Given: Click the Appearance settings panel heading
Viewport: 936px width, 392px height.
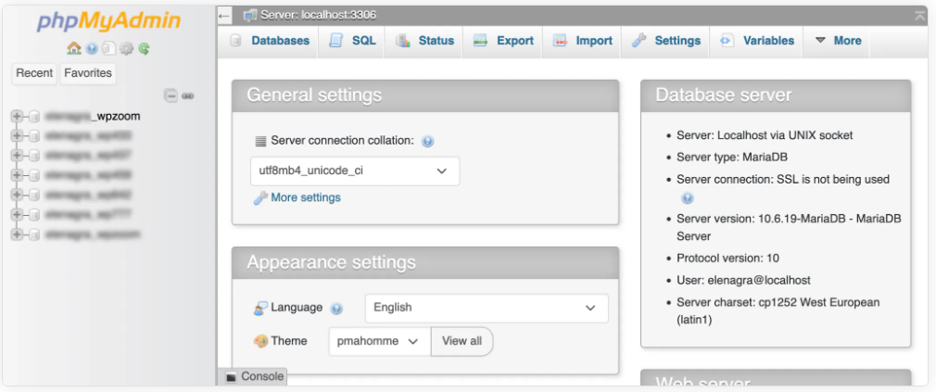Looking at the screenshot, I should 425,262.
